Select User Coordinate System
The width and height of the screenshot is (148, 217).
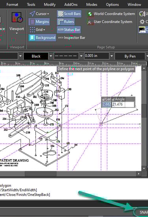[x=110, y=22]
